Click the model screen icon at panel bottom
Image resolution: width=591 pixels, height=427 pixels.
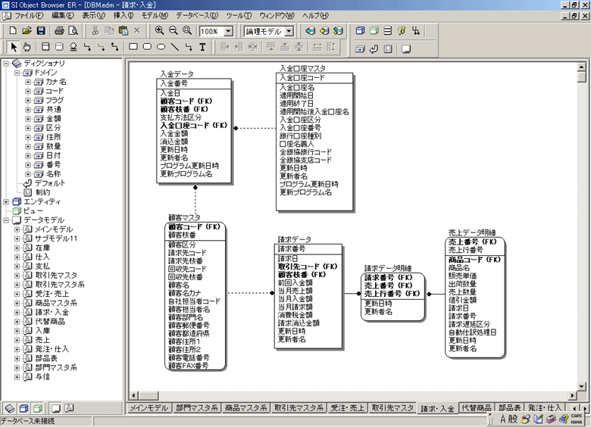point(56,408)
